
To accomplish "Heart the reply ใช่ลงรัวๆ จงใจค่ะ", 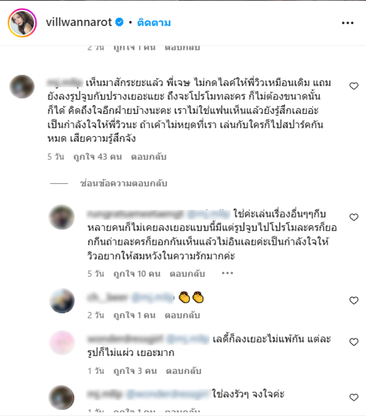I will tap(354, 397).
